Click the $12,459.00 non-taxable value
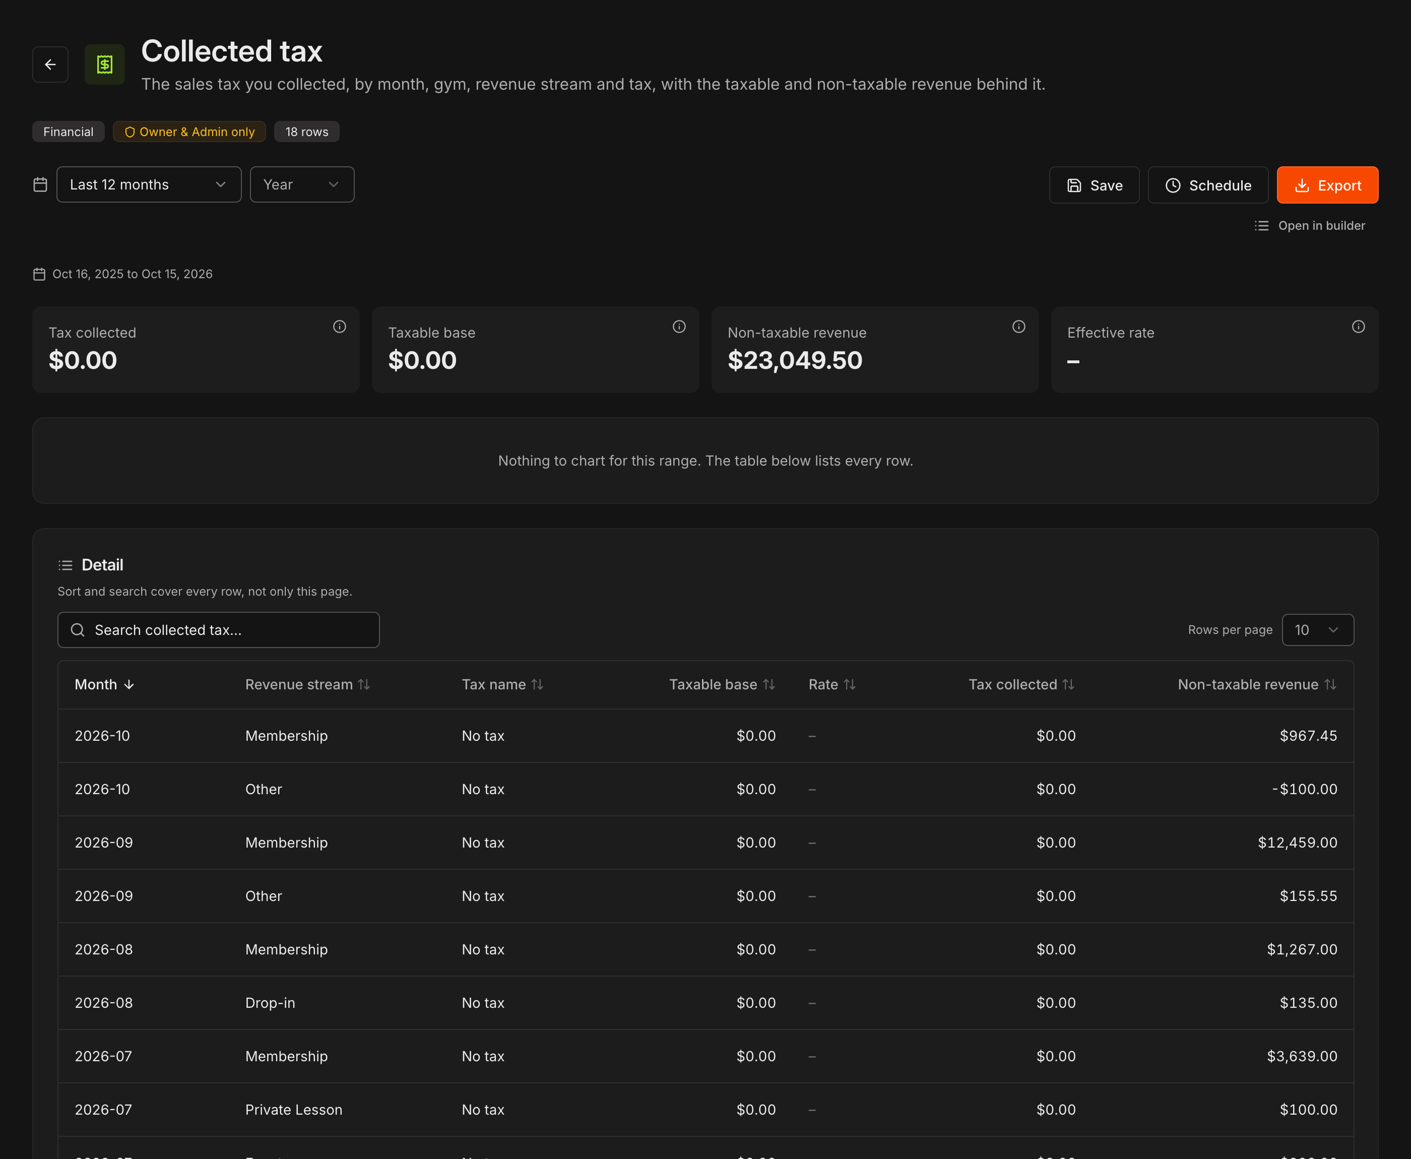This screenshot has height=1159, width=1411. [1298, 843]
